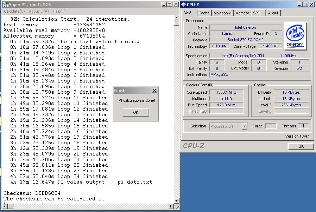Click the Super PI scroll up arrow
The height and width of the screenshot is (212, 316).
tap(177, 18)
